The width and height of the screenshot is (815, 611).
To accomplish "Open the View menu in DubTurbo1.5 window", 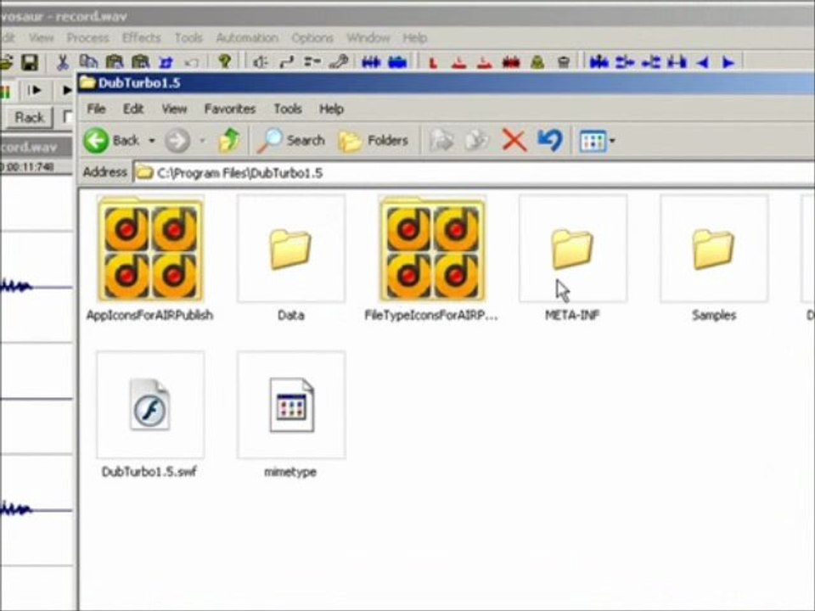I will pyautogui.click(x=173, y=109).
